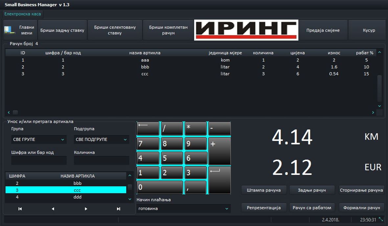This screenshot has width=388, height=226.
Task: Click keypad divide slash key
Action: 172,129
